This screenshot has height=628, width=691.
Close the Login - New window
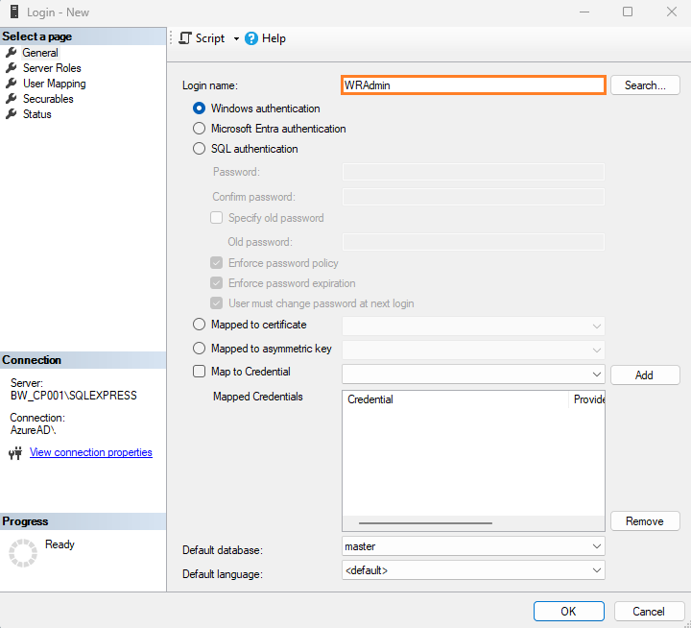tap(672, 12)
